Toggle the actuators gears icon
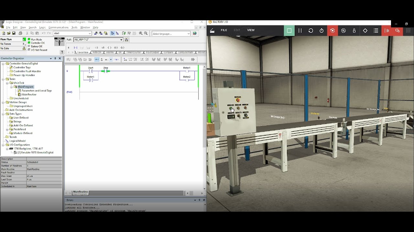This screenshot has height=232, width=414. (398, 31)
